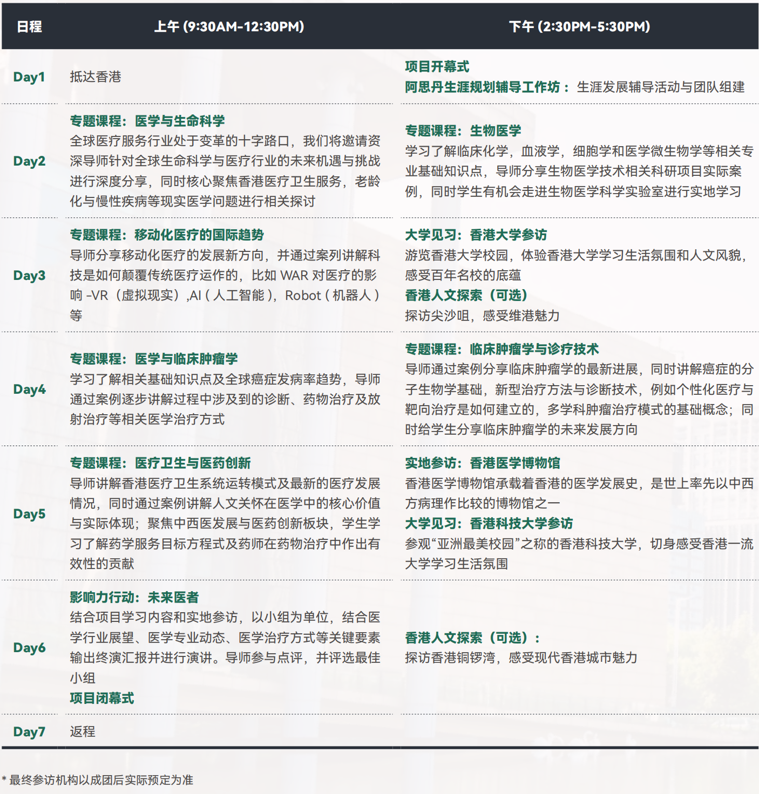Screen dimensions: 759x794
Task: Click line starting 例，同时学生有机会走进
Action: [x=573, y=191]
